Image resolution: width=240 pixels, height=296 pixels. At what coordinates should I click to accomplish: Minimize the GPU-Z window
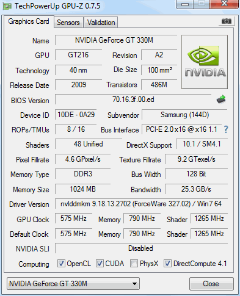tap(185, 4)
